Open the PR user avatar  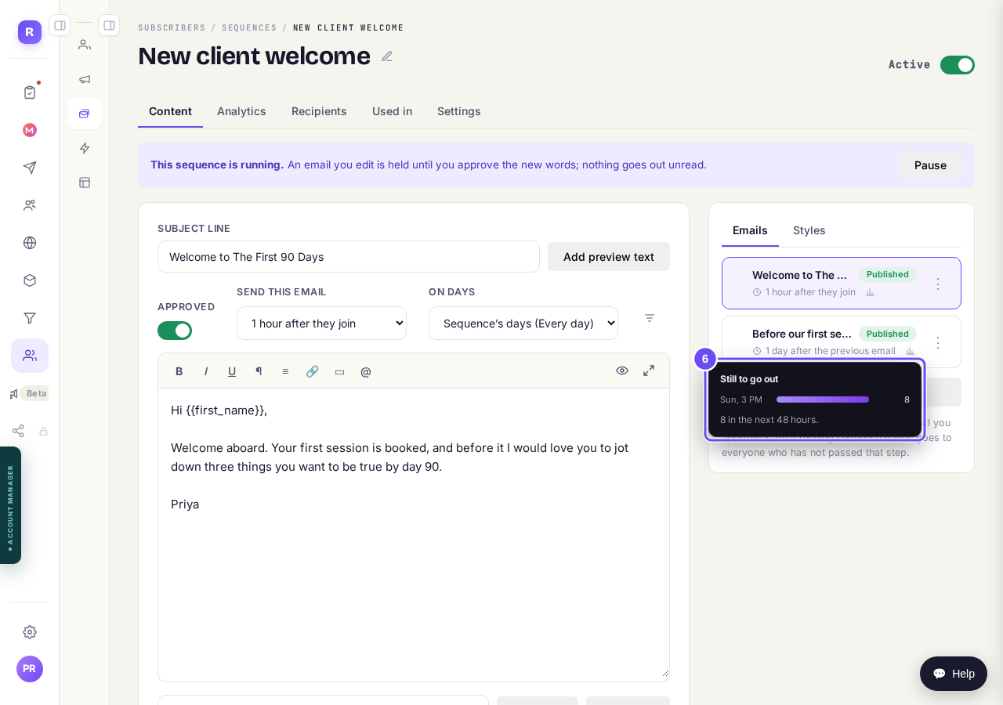[30, 669]
